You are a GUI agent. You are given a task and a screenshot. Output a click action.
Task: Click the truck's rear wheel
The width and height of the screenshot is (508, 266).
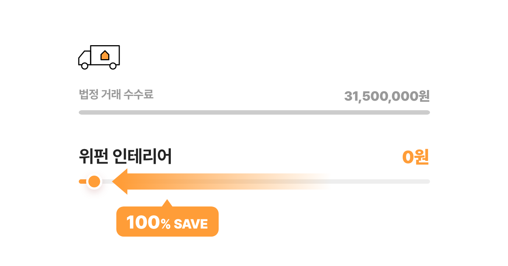(x=113, y=66)
